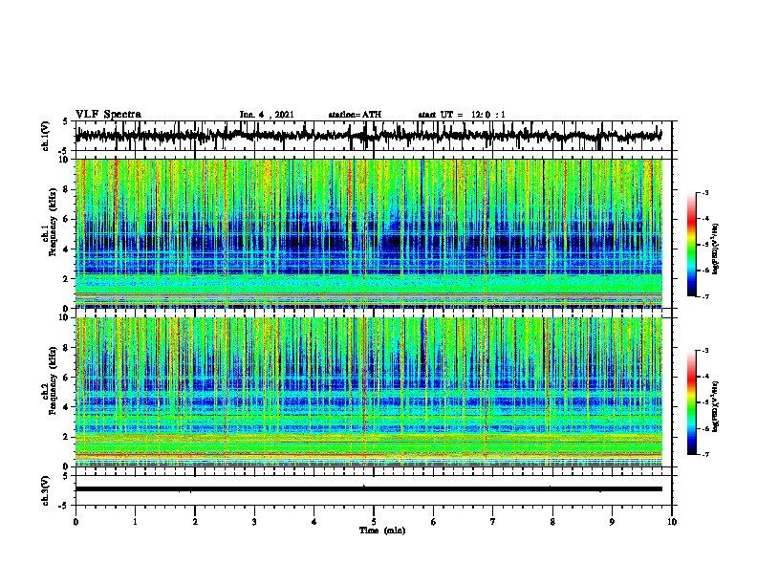Select the ch.1 "Frequency (kHz)" axis label
This screenshot has height=585, width=757.
point(53,222)
